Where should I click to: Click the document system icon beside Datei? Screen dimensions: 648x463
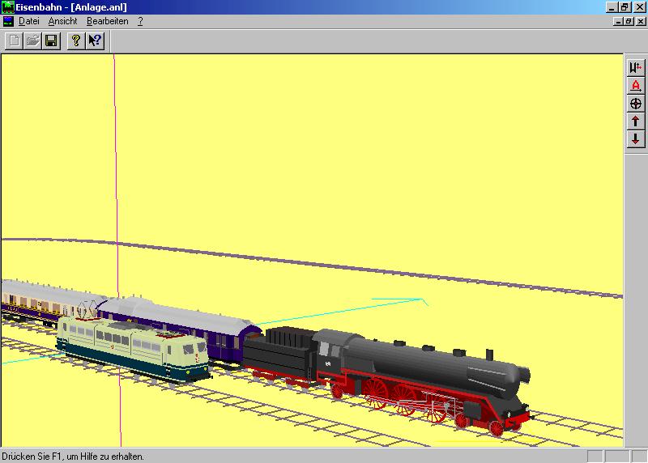(x=8, y=21)
